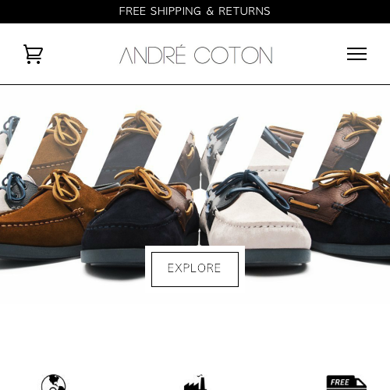Image resolution: width=390 pixels, height=390 pixels.
Task: Click the brown leather strip at top right
Action: (349, 144)
